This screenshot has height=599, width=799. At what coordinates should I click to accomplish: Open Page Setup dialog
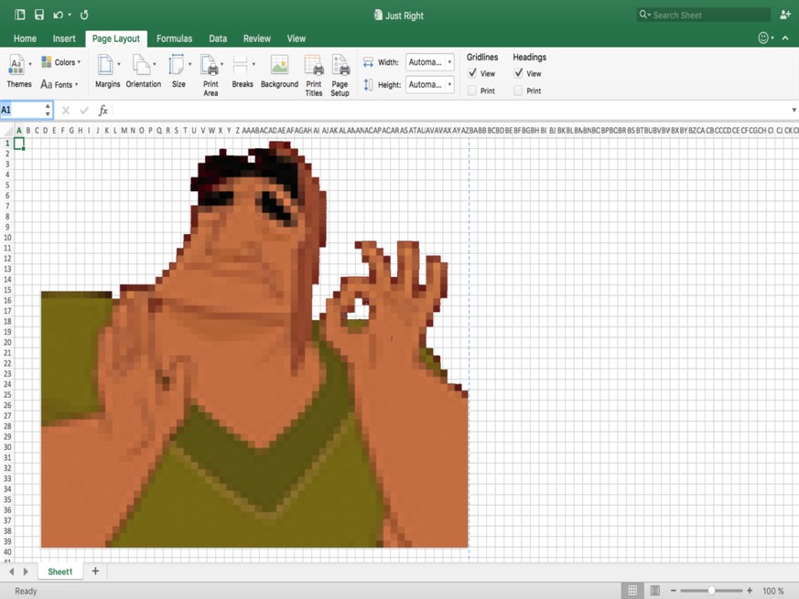point(340,67)
